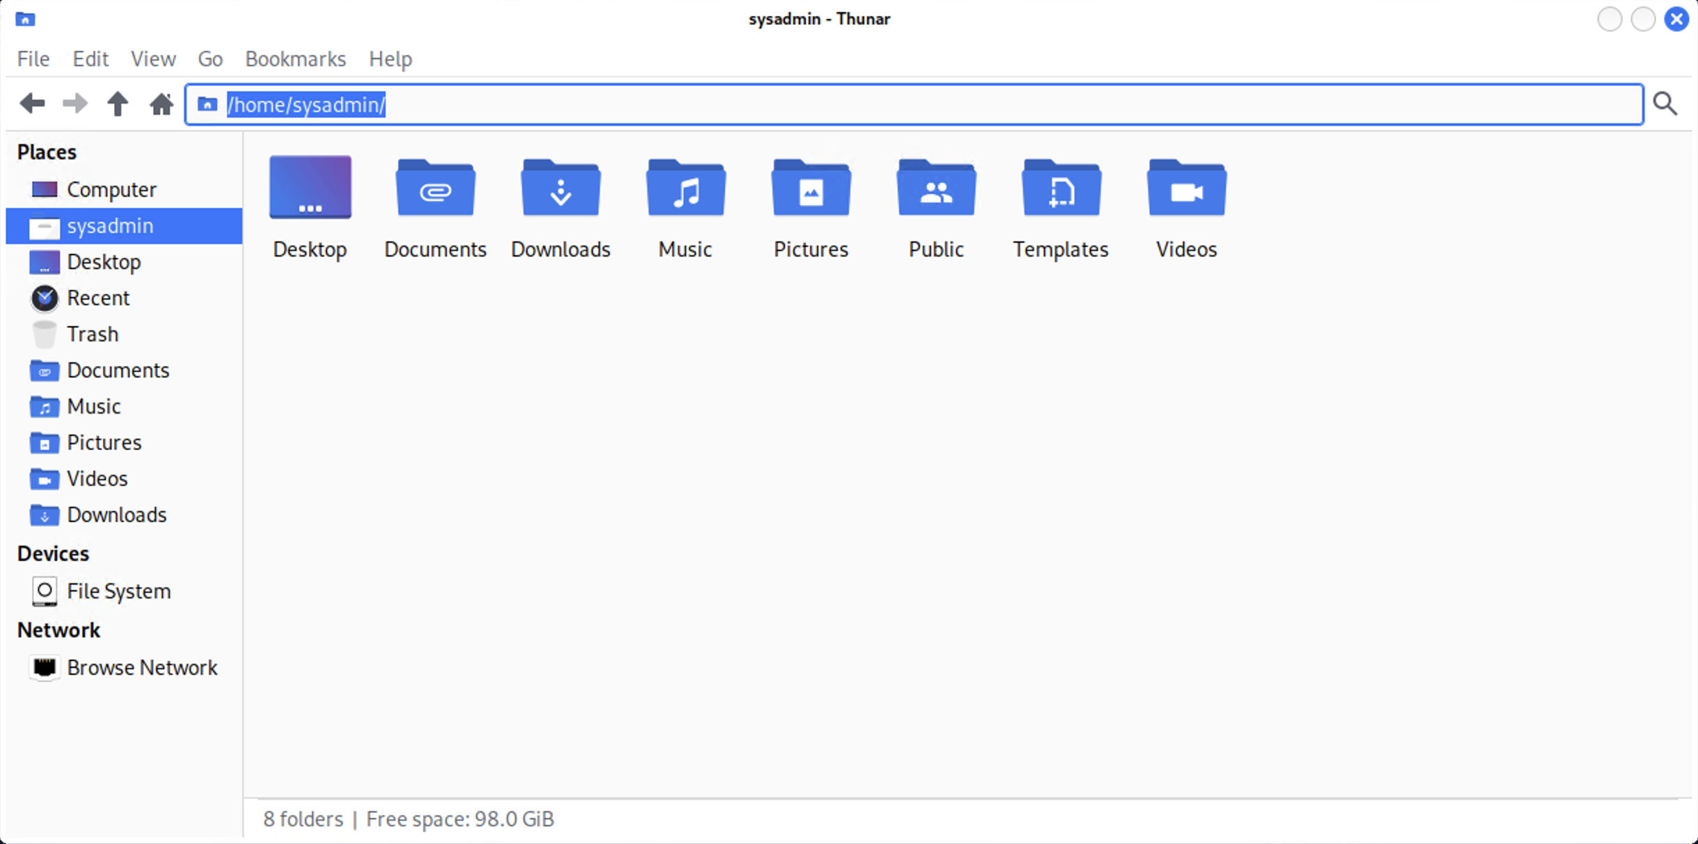Open the File menu
Screen dimensions: 1698x844
[33, 59]
